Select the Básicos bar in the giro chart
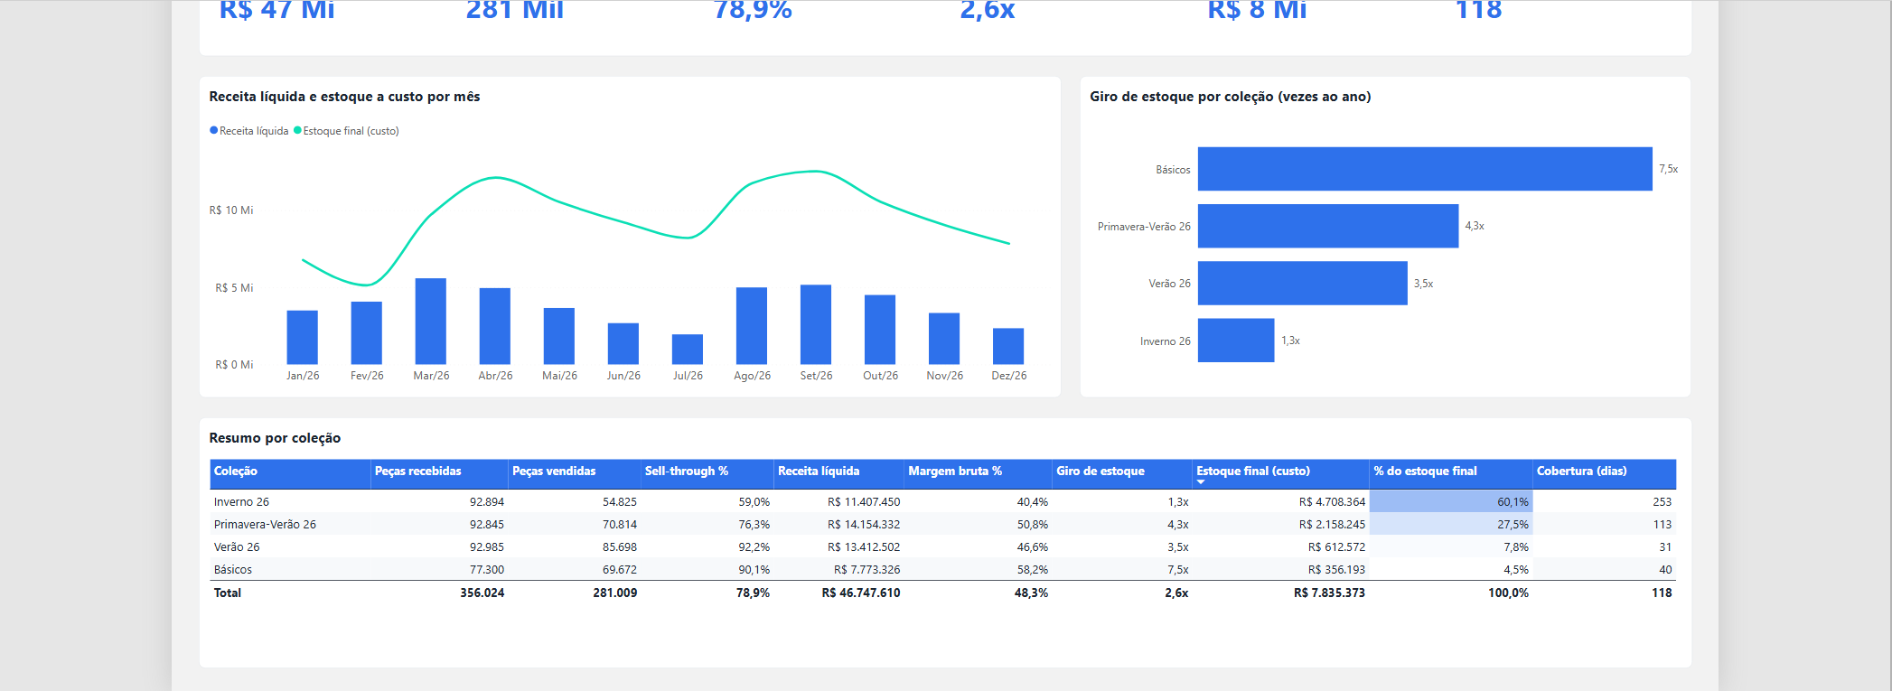This screenshot has height=691, width=1892. [1425, 169]
